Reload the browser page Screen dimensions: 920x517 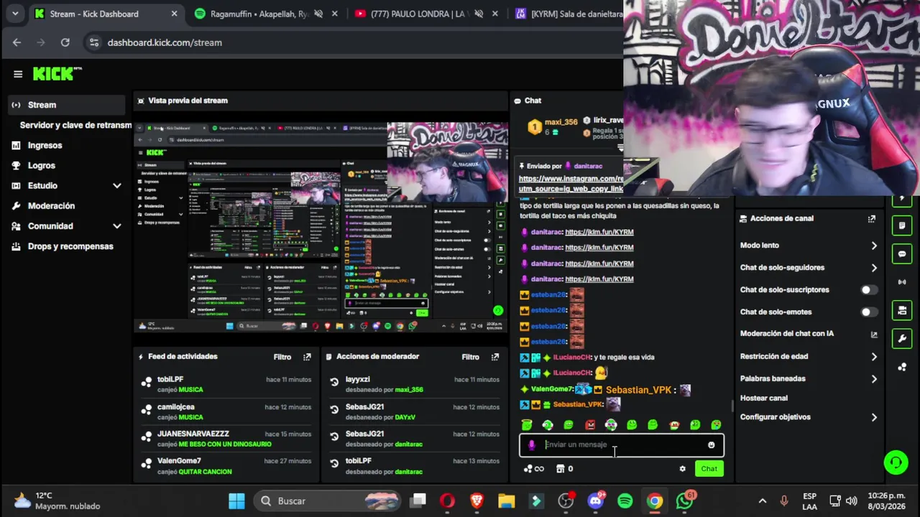click(65, 42)
